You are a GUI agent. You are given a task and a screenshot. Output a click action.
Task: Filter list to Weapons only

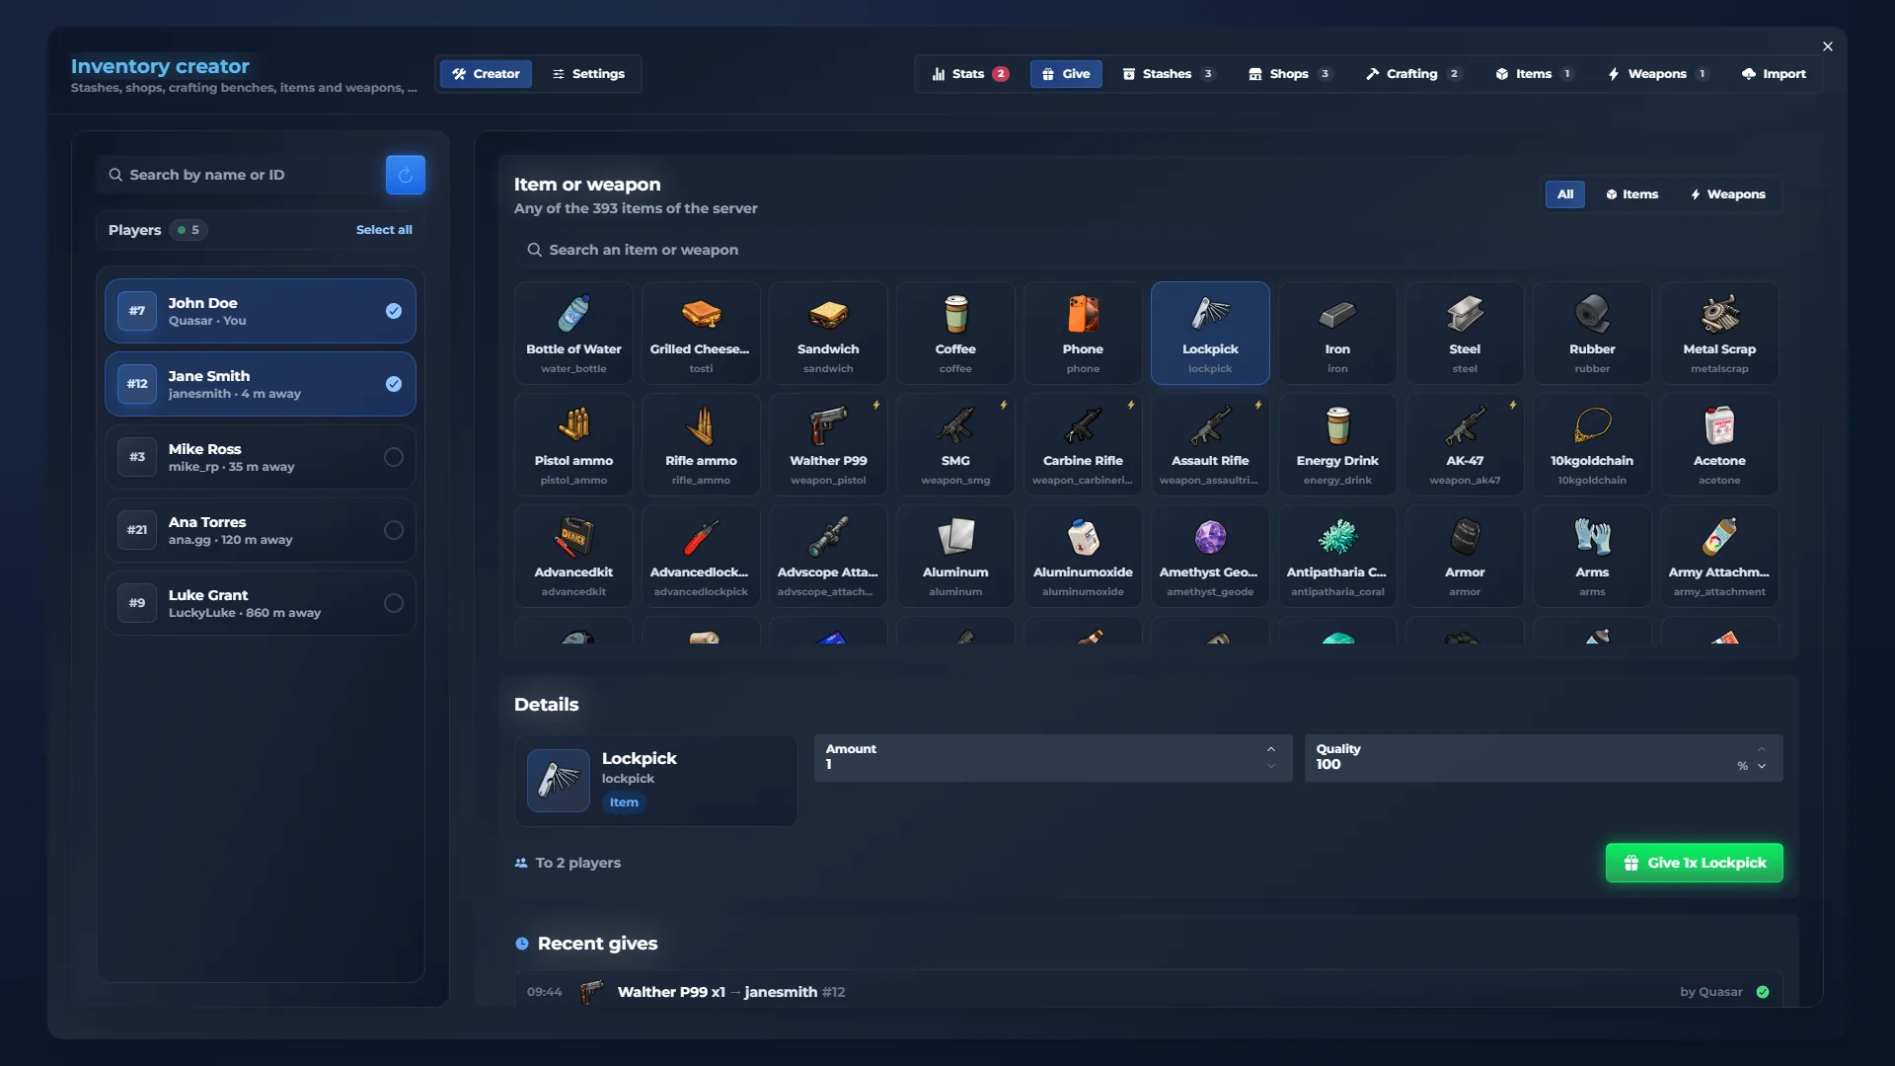[x=1727, y=194]
